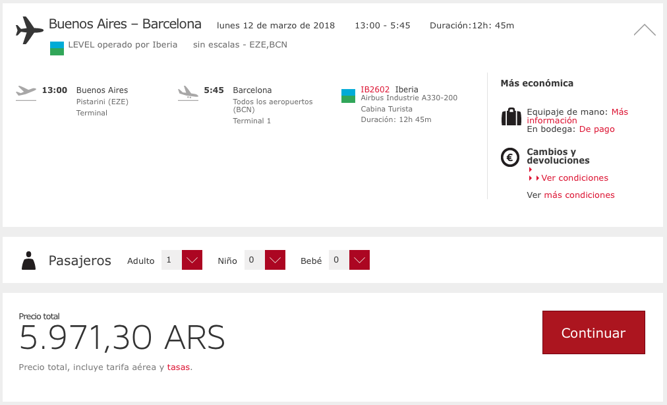This screenshot has width=667, height=405.
Task: Click the luggage icon by Equipaje de mano
Action: (x=511, y=117)
